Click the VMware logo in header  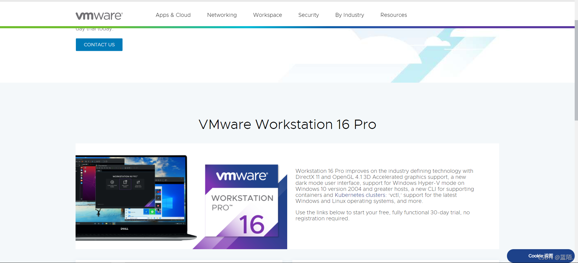[99, 16]
